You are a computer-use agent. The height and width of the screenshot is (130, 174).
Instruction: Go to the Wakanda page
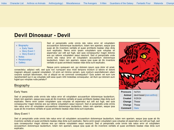pos(158,3)
